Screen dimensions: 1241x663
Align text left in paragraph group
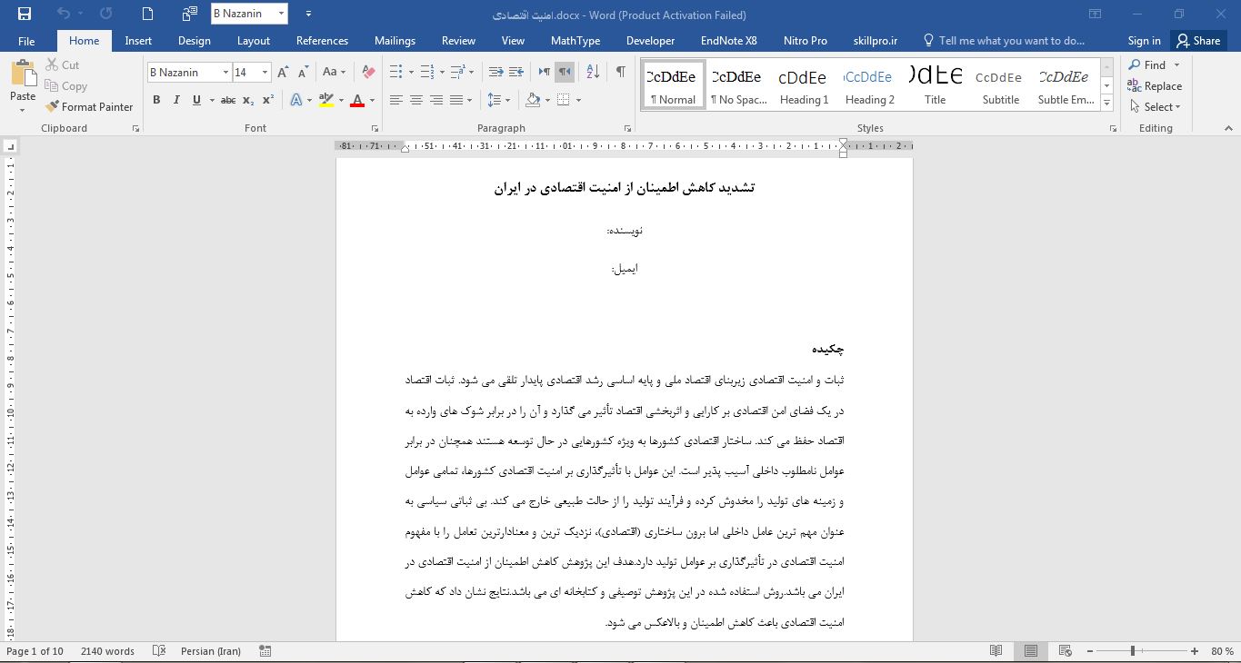(x=396, y=100)
